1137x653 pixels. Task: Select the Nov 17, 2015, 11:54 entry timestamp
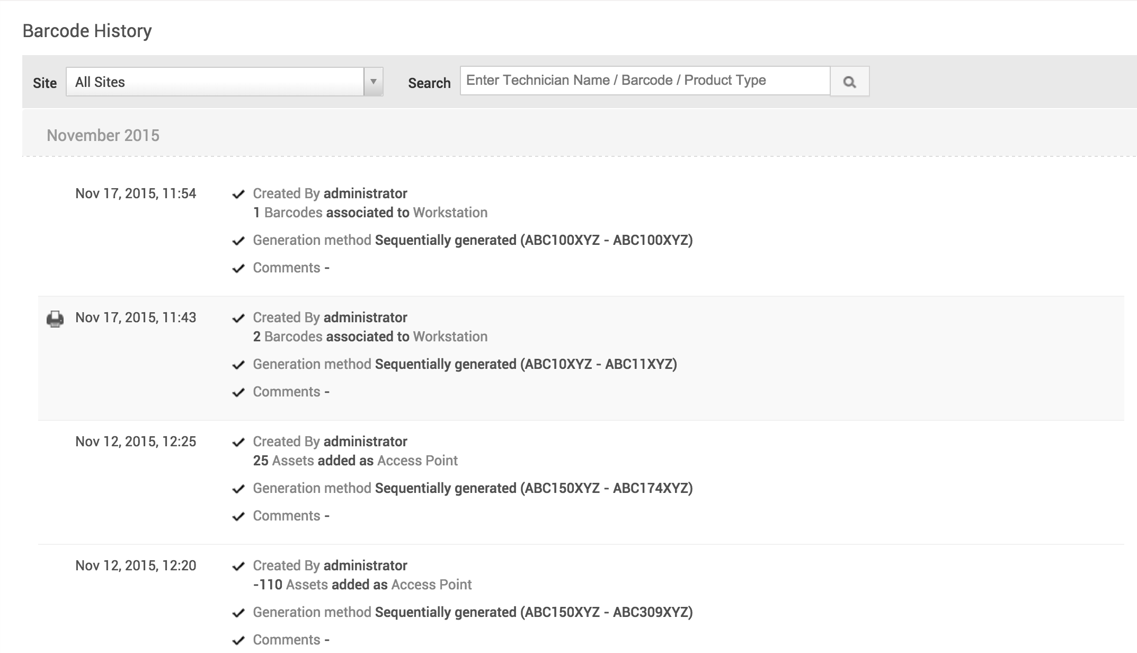click(x=136, y=193)
